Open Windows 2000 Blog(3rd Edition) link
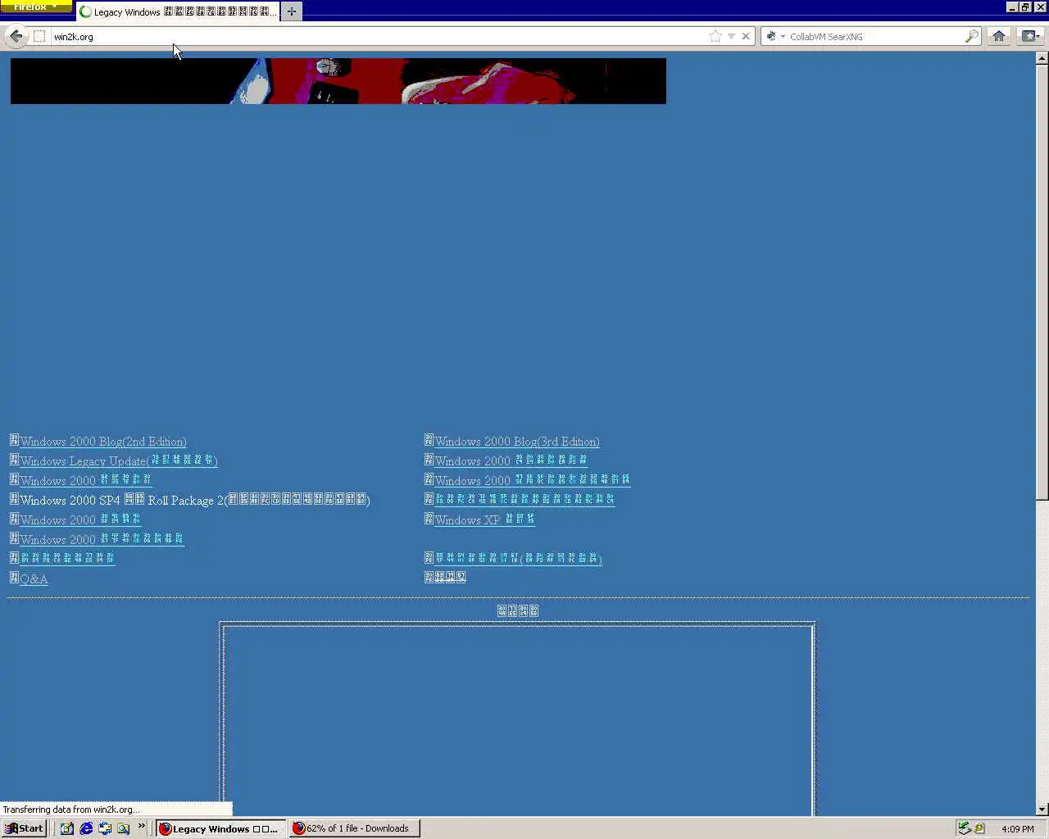 pos(517,442)
